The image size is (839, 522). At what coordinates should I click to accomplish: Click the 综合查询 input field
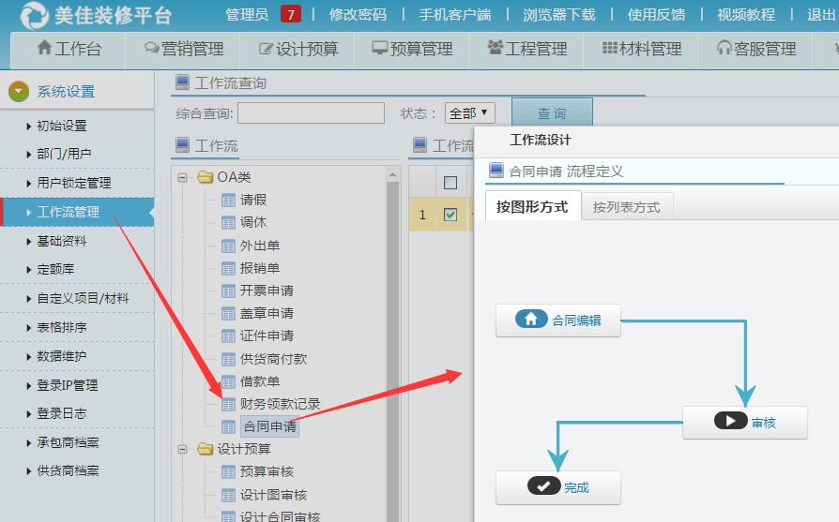coord(311,113)
